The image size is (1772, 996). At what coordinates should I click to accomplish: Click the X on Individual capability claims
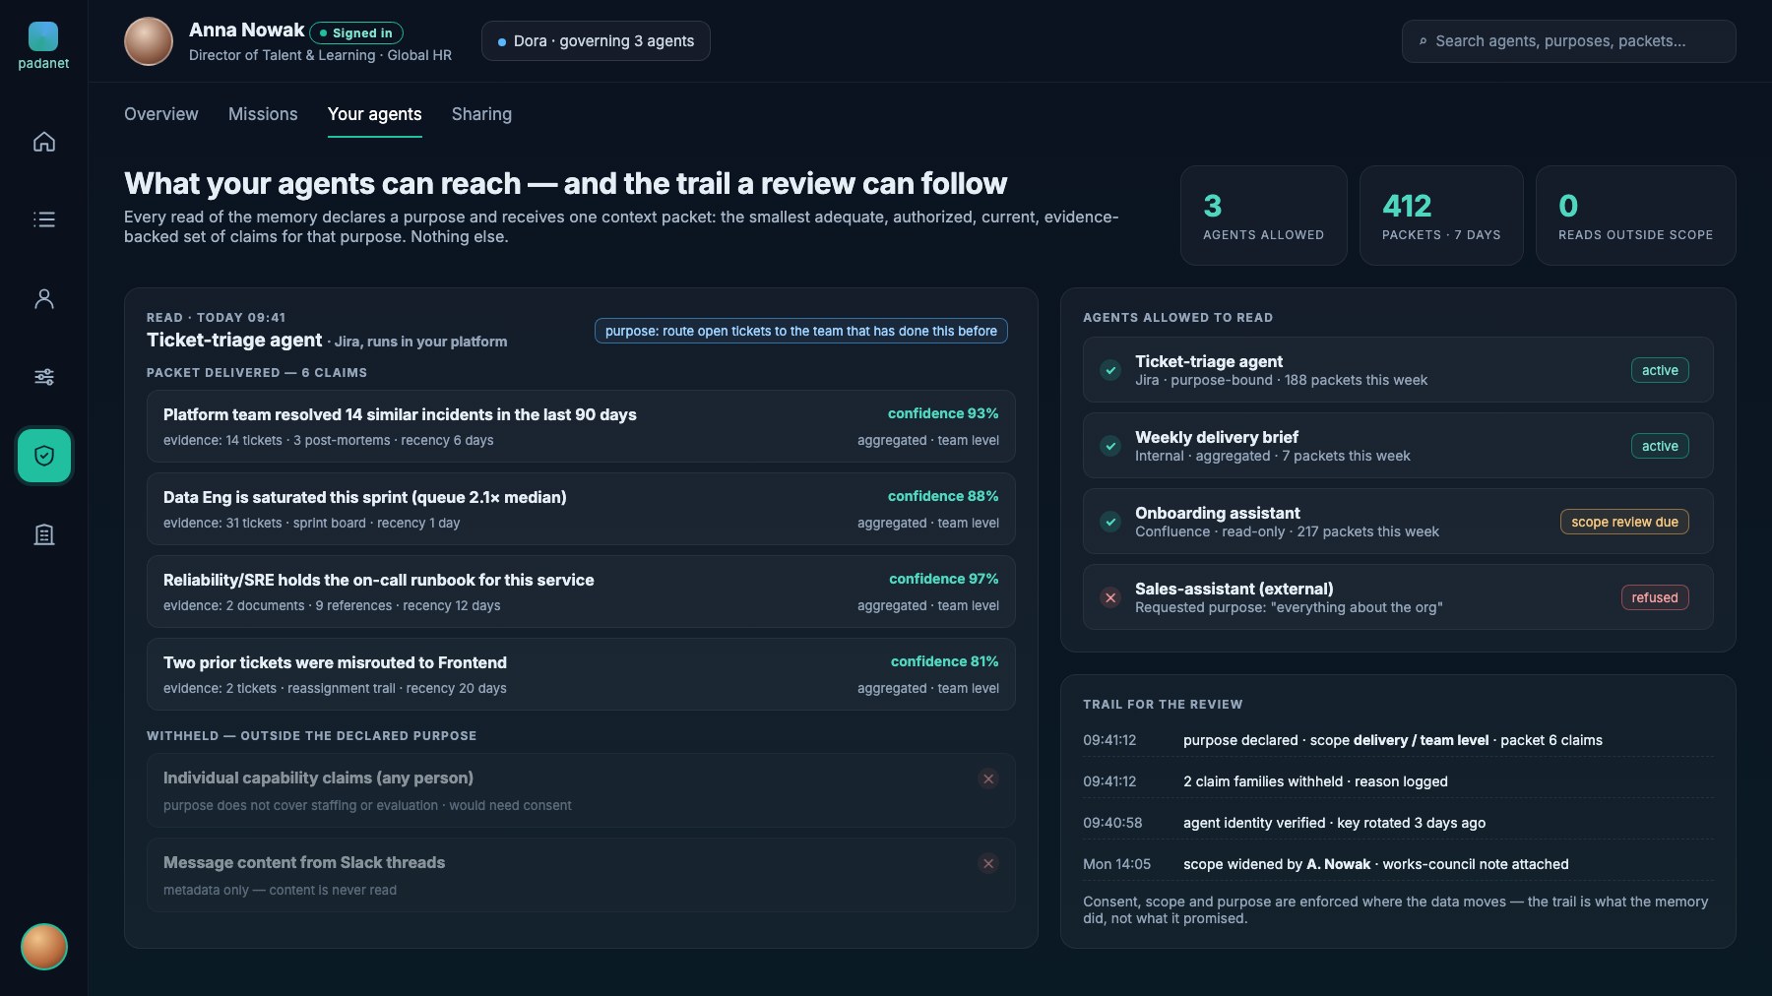(988, 778)
